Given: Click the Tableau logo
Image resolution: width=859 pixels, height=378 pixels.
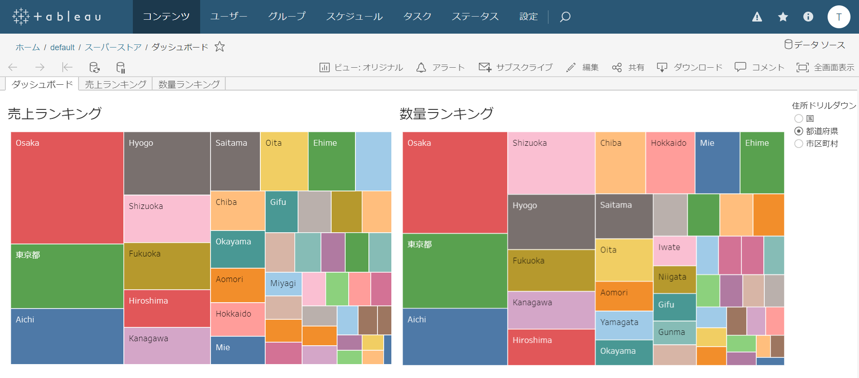Looking at the screenshot, I should [x=57, y=17].
